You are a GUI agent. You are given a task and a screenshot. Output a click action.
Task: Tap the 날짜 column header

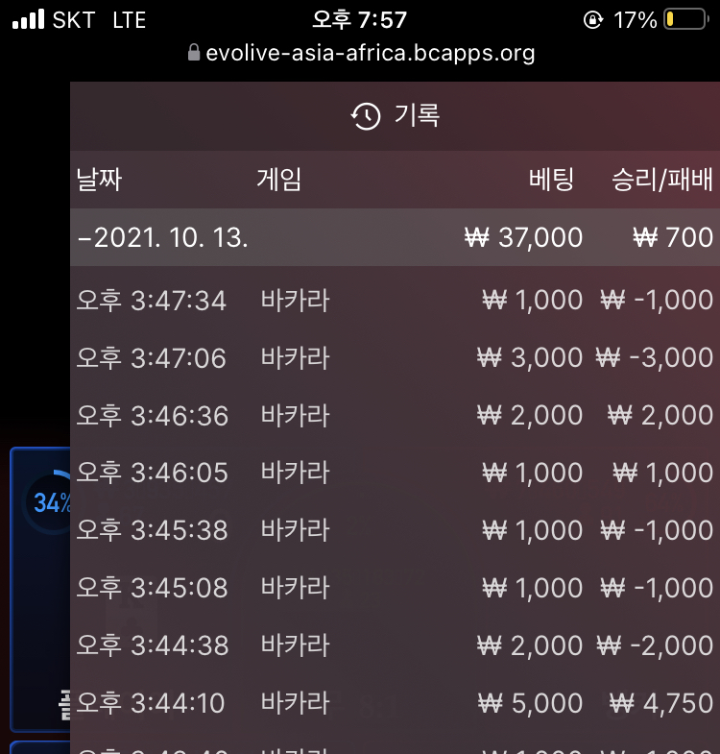tap(100, 180)
